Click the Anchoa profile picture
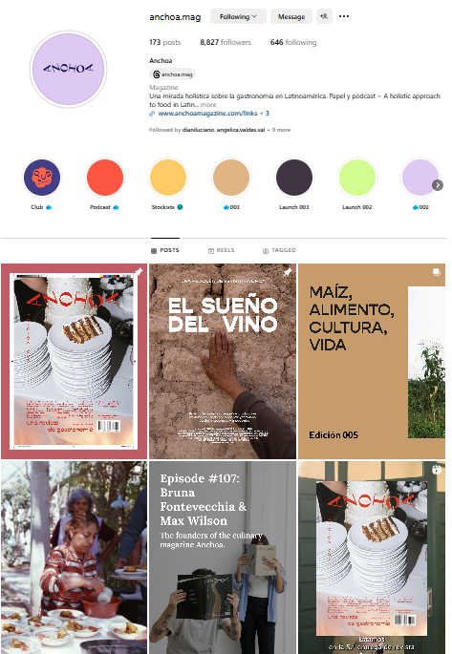452x654 pixels. point(69,70)
